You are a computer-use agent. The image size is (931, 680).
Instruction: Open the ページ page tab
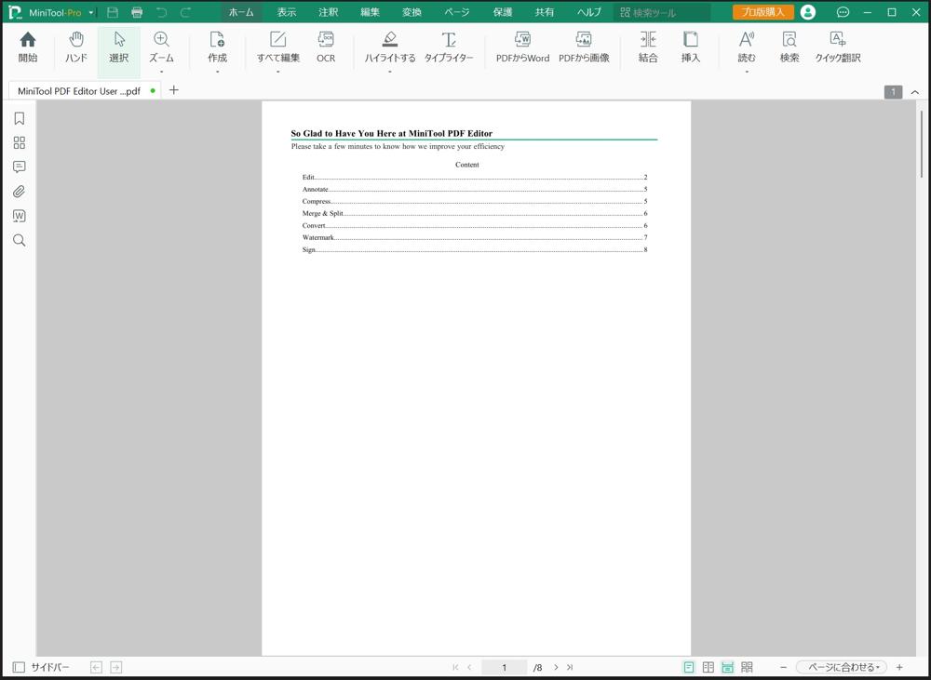point(456,12)
